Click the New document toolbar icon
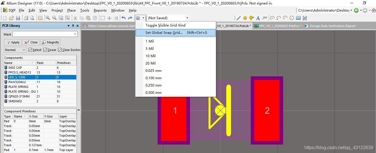Image resolution: width=376 pixels, height=153 pixels. (5, 18)
